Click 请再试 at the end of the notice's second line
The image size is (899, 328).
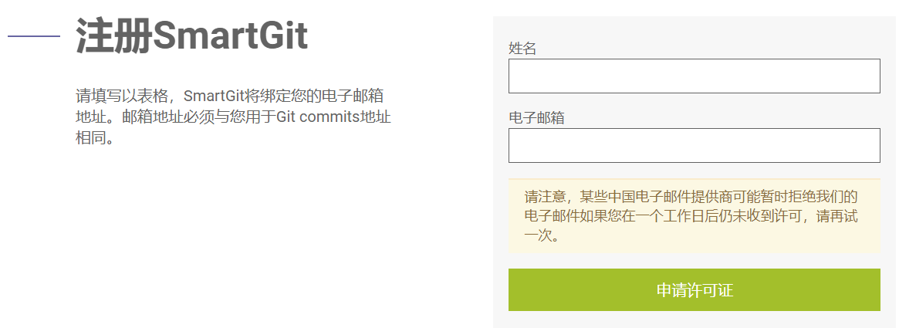(837, 216)
